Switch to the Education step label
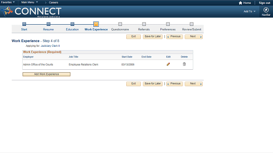Viewport: 273px width, 153px height. tap(72, 29)
